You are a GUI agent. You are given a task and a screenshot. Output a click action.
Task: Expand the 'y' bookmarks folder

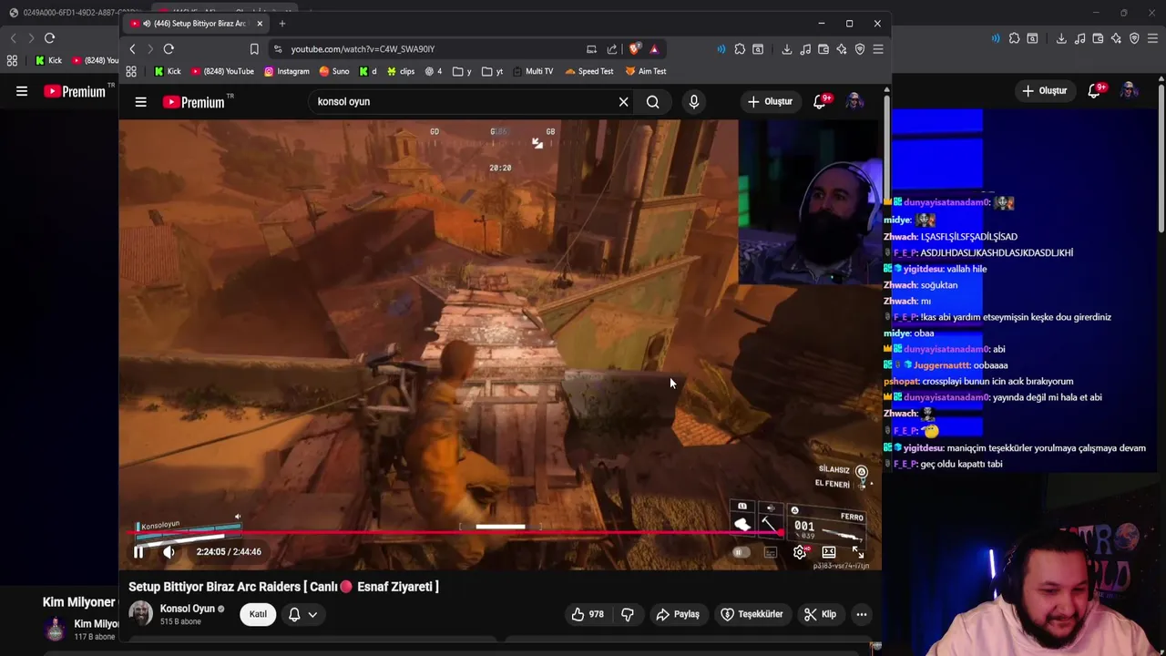(463, 71)
